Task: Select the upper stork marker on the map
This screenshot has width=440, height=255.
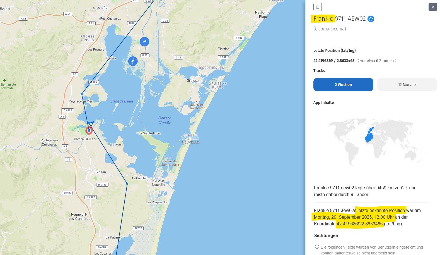Action: pos(144,42)
